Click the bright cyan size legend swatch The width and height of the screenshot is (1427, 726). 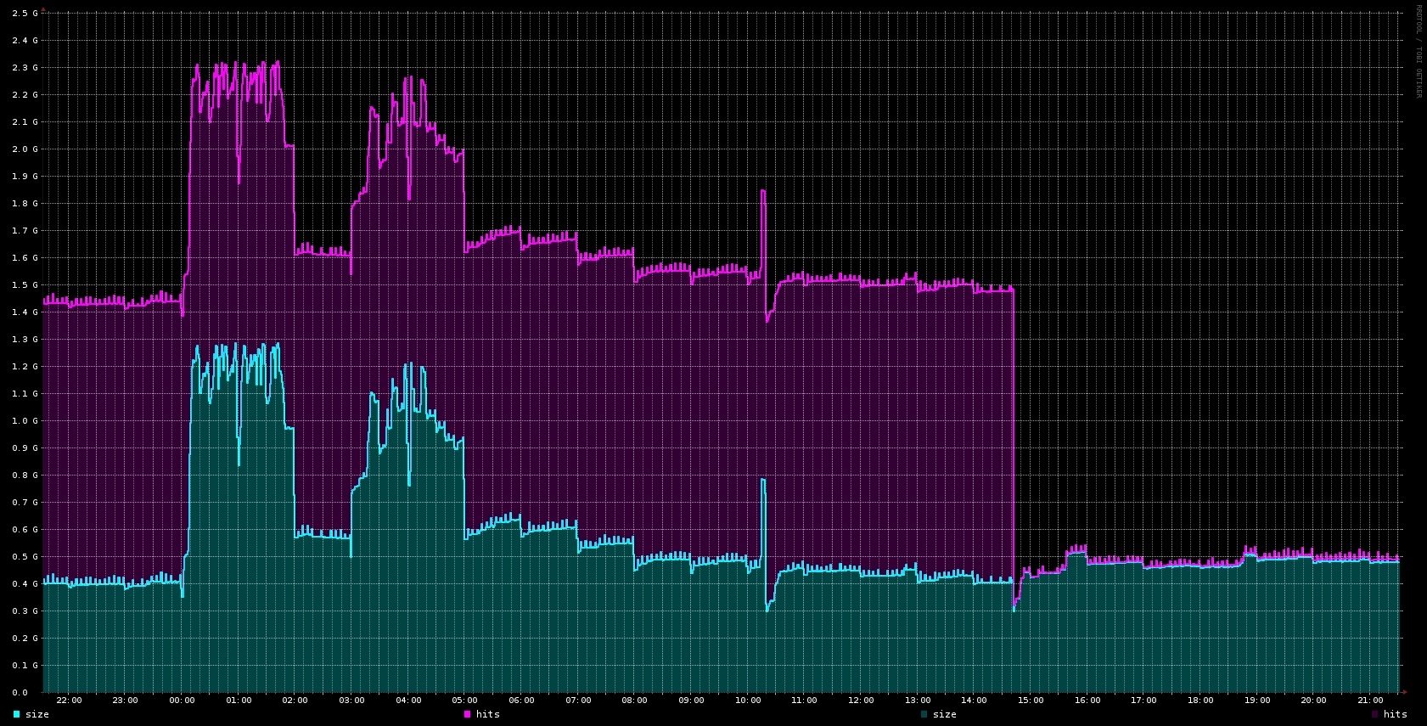click(17, 714)
